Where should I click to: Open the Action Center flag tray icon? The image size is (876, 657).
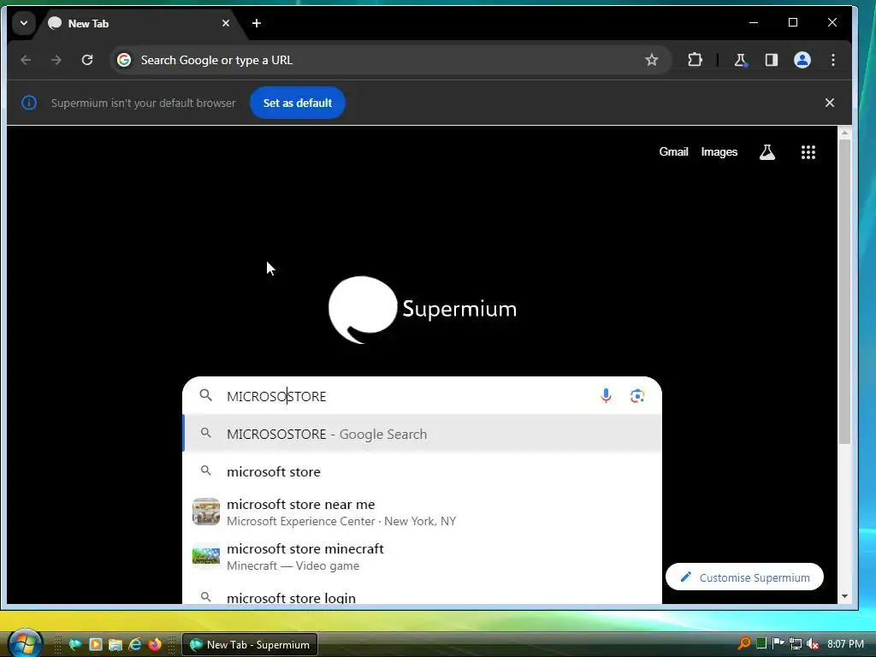778,643
